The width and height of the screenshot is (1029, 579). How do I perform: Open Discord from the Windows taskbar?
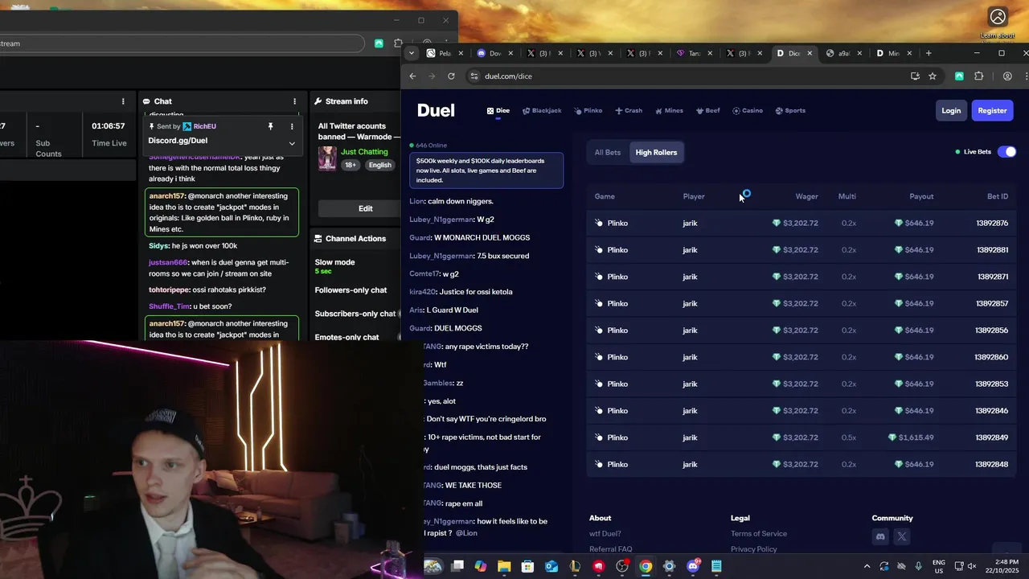693,566
